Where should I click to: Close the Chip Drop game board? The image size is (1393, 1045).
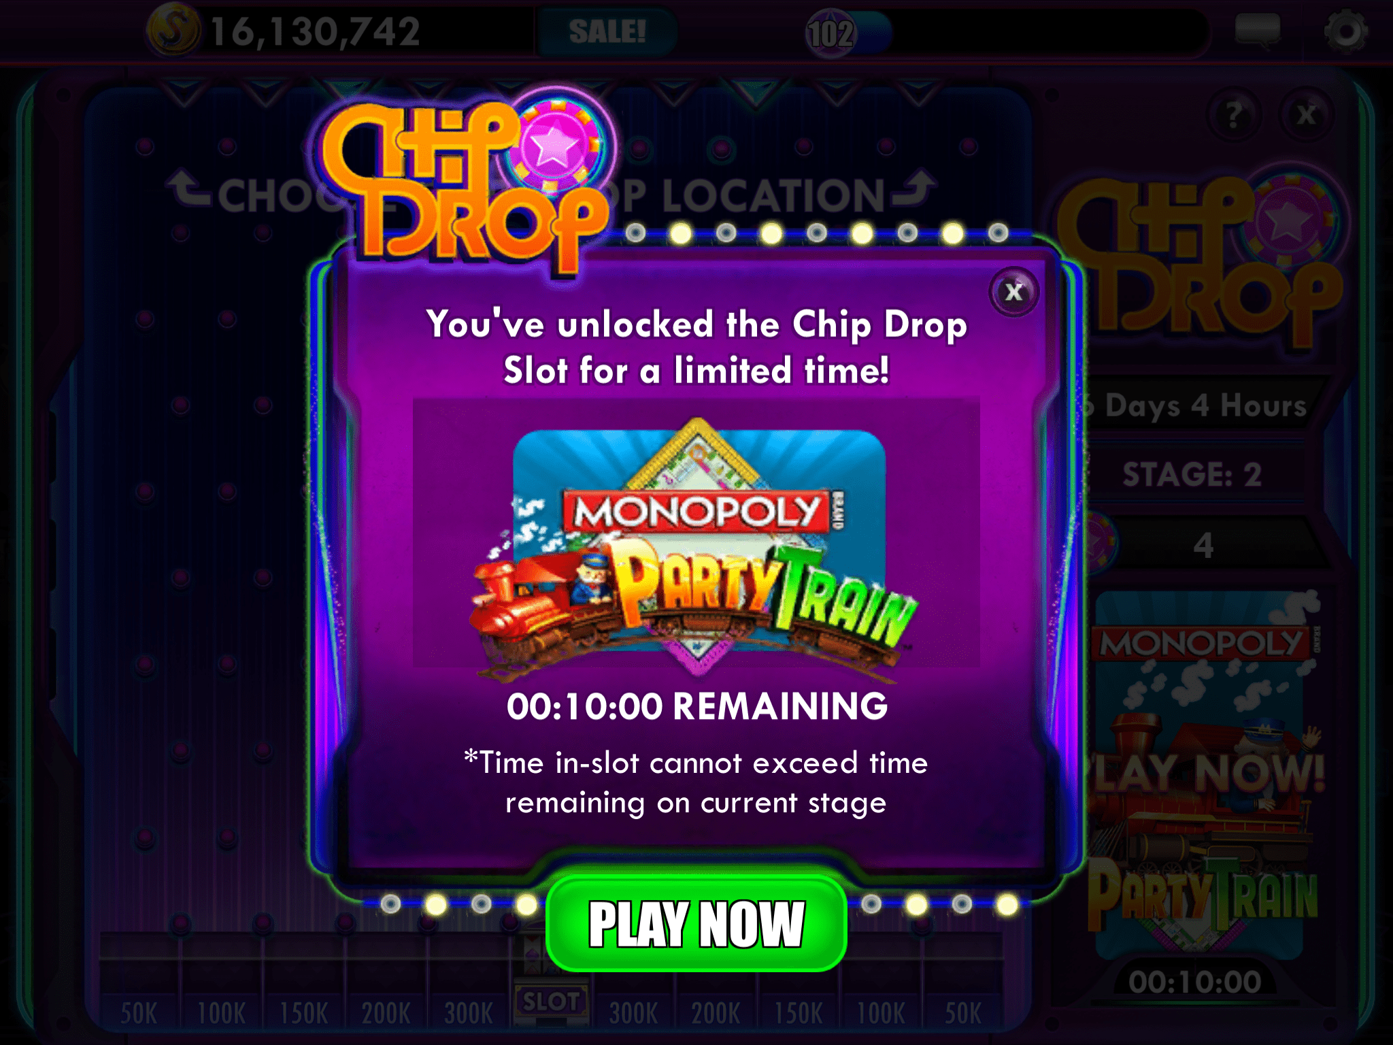pos(1306,115)
